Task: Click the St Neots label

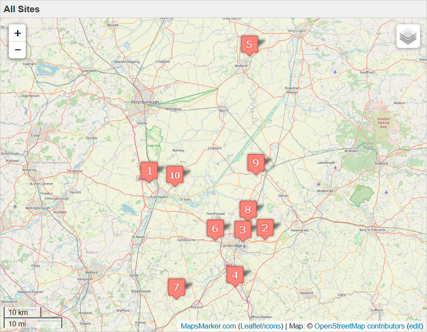Action: point(138,237)
